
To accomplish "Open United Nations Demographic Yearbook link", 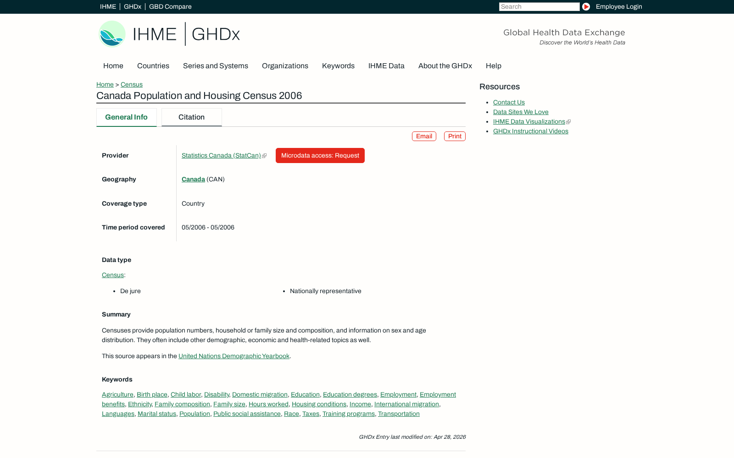I will [x=234, y=356].
